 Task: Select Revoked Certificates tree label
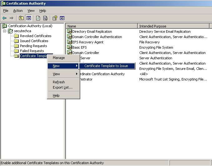pos(36,36)
